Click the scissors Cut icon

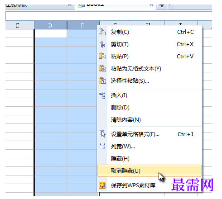[102, 44]
